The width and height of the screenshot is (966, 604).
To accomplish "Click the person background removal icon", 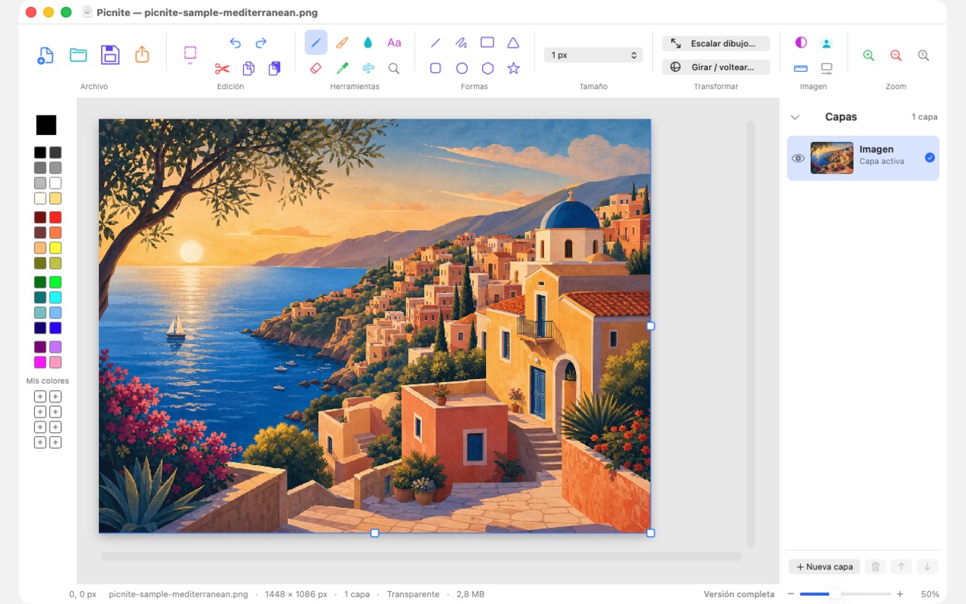I will (826, 43).
